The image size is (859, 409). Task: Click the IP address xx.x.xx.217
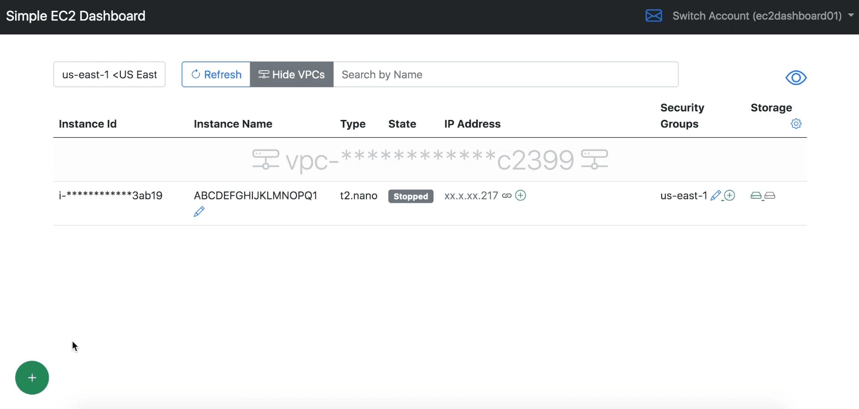pyautogui.click(x=471, y=196)
